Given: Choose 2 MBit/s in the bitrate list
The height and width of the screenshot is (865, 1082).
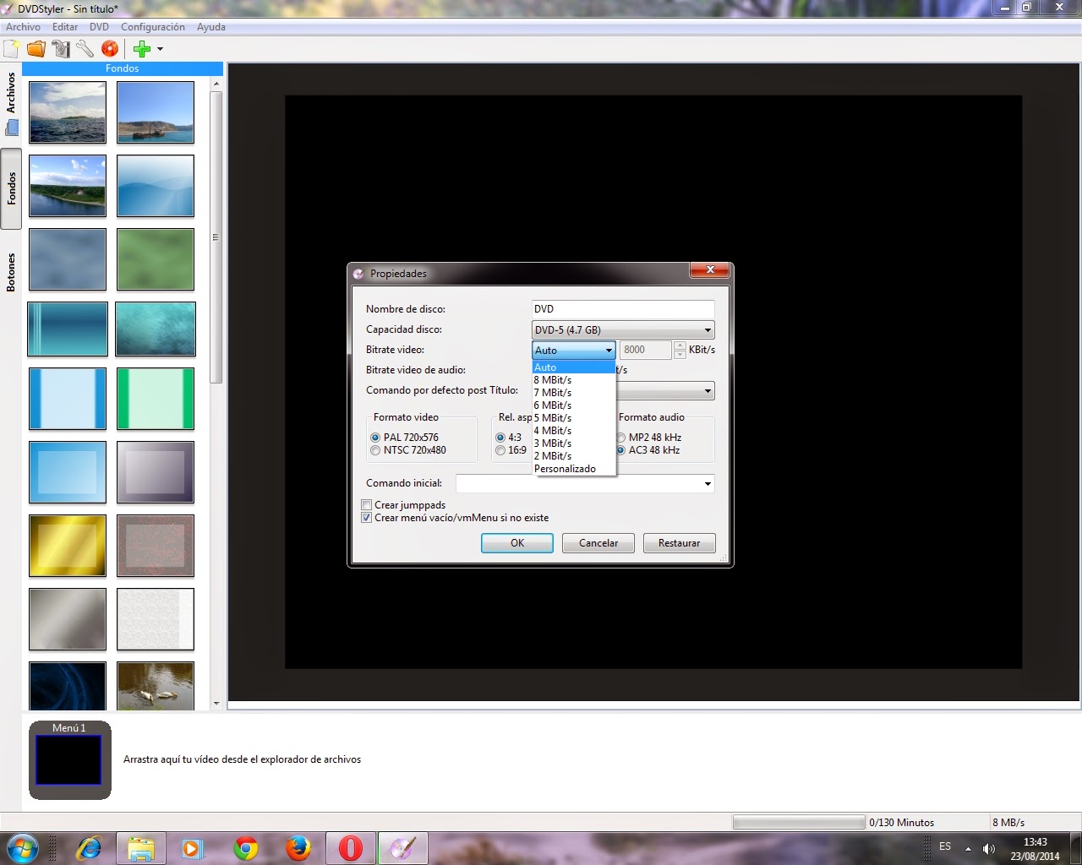Looking at the screenshot, I should (573, 456).
